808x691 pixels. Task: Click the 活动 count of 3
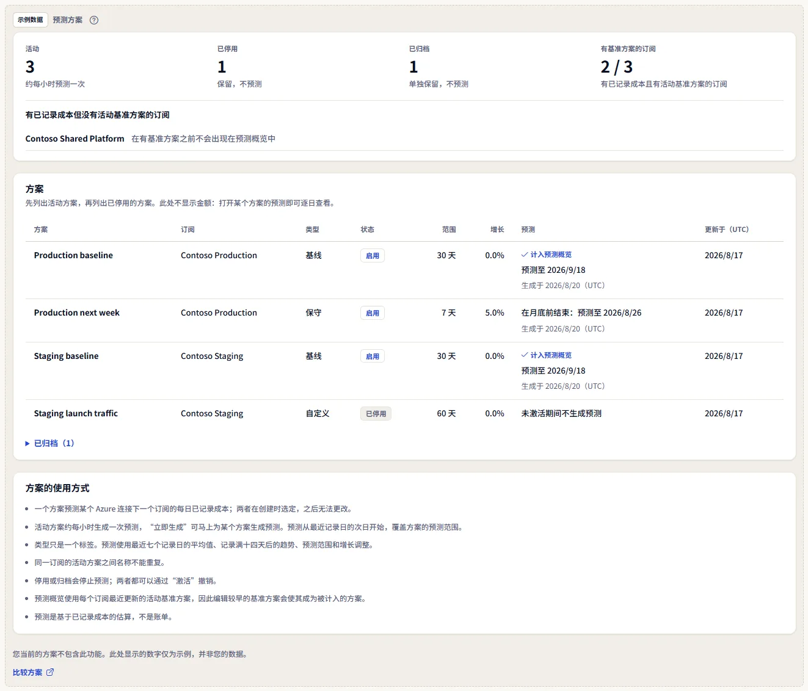[30, 67]
